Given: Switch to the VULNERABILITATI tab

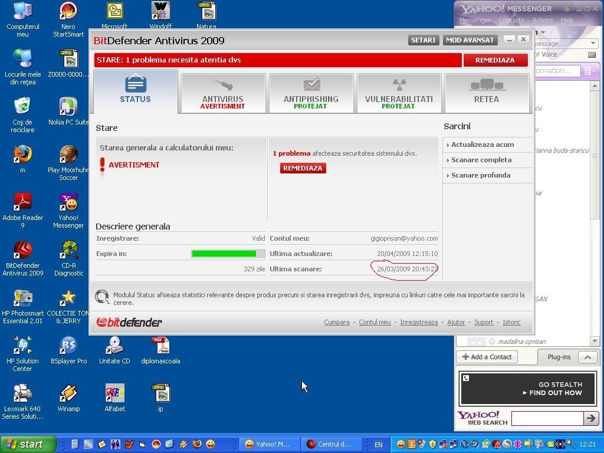Looking at the screenshot, I should (x=399, y=93).
